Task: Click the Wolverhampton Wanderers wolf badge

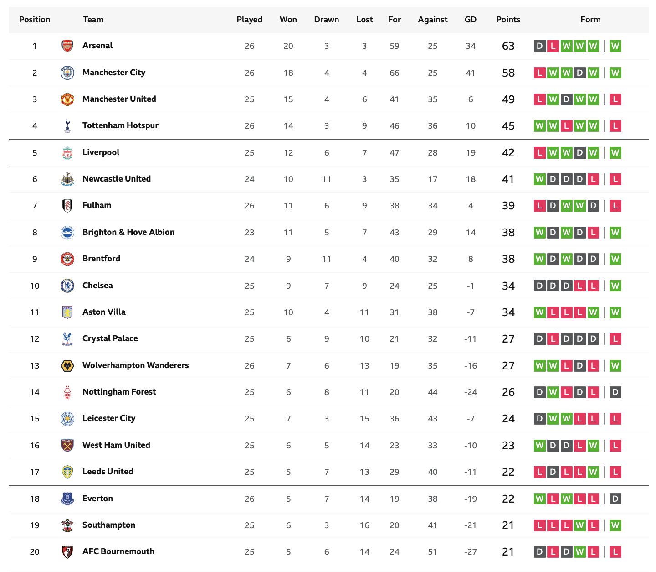Action: coord(67,365)
